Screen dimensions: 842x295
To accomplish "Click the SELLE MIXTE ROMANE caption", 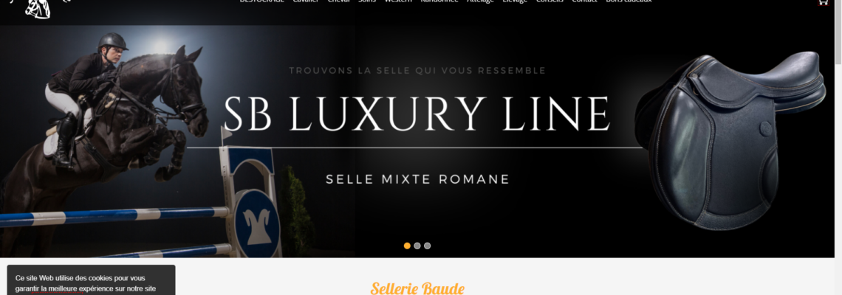I will 417,179.
